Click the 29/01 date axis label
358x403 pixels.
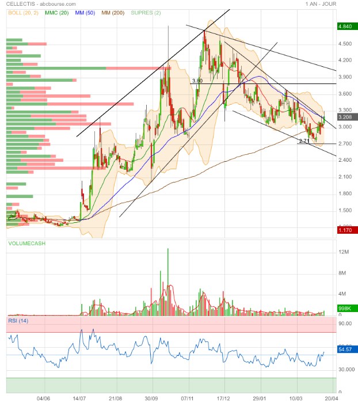click(259, 398)
